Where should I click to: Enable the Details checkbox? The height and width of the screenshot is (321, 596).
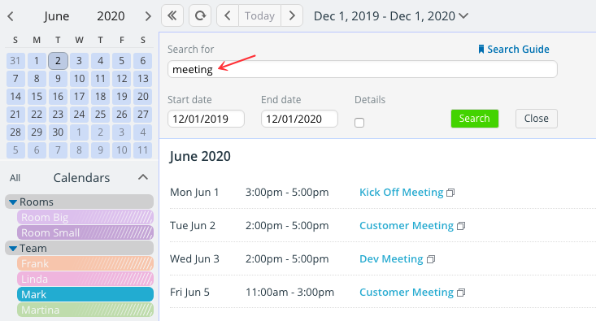[x=359, y=123]
